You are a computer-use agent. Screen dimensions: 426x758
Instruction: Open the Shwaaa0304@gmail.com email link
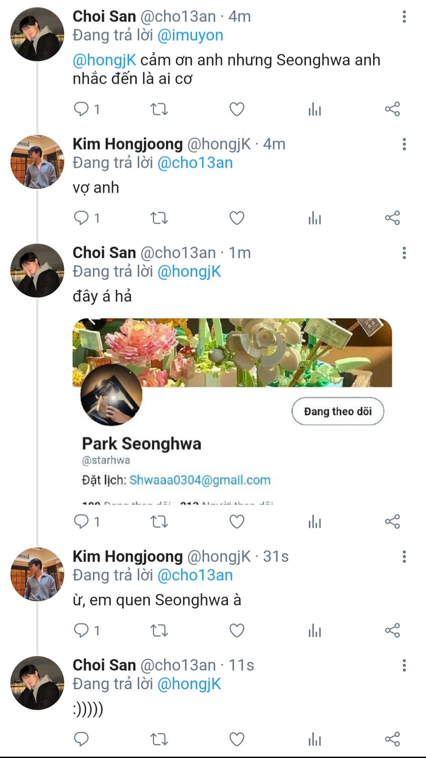pos(200,480)
